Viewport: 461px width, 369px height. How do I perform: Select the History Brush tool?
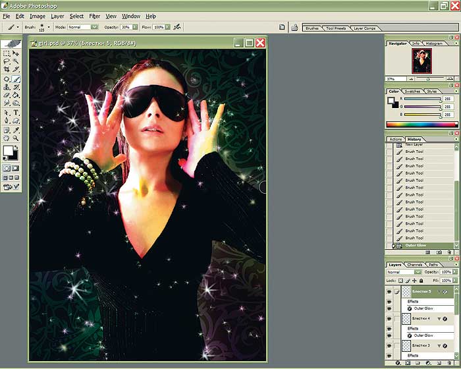tap(16, 87)
